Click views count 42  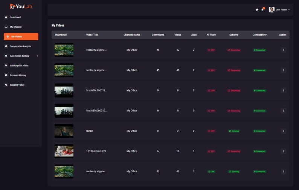[x=178, y=50]
